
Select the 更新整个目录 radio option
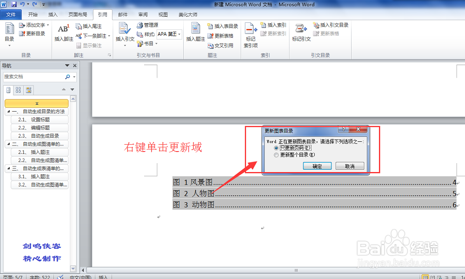[x=276, y=155]
